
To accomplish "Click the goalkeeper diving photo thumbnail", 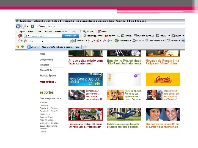I will tap(124, 114).
